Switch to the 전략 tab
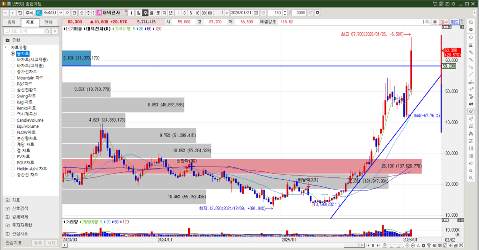 click(48, 22)
